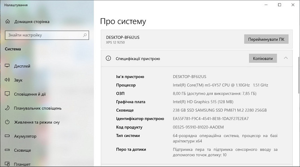Click the Підтримка пера value text

coord(225,152)
